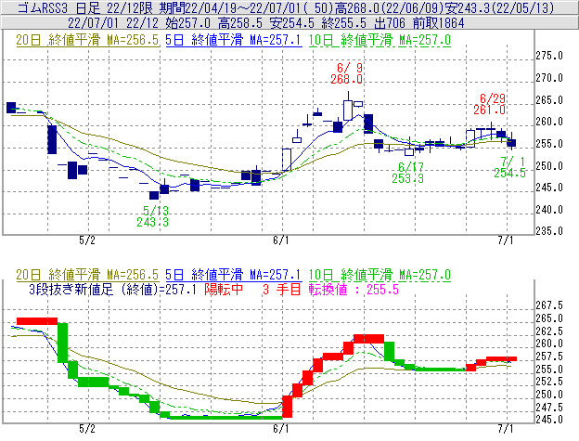This screenshot has height=441, width=579.
Task: Click the 6/17 253.3 low label
Action: click(x=407, y=173)
